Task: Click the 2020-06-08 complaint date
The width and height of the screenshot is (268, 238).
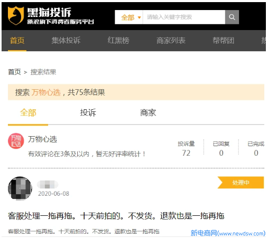Action: coord(53,194)
